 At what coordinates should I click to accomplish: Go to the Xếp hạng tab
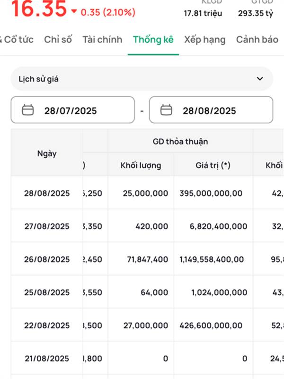tap(204, 39)
